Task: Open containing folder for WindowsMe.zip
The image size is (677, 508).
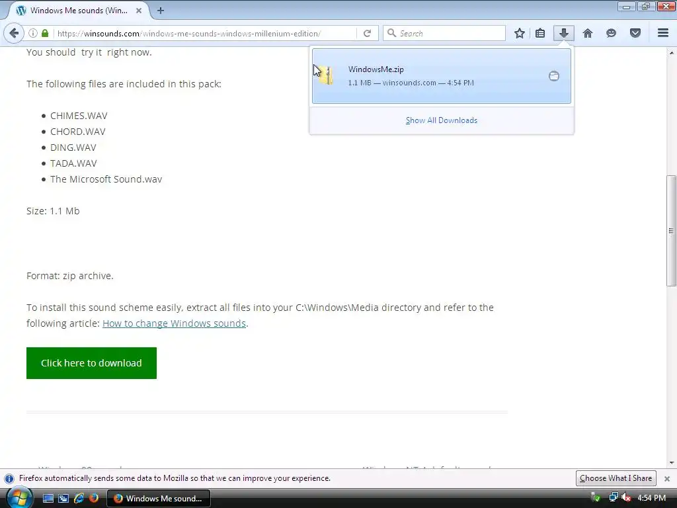Action: (554, 76)
